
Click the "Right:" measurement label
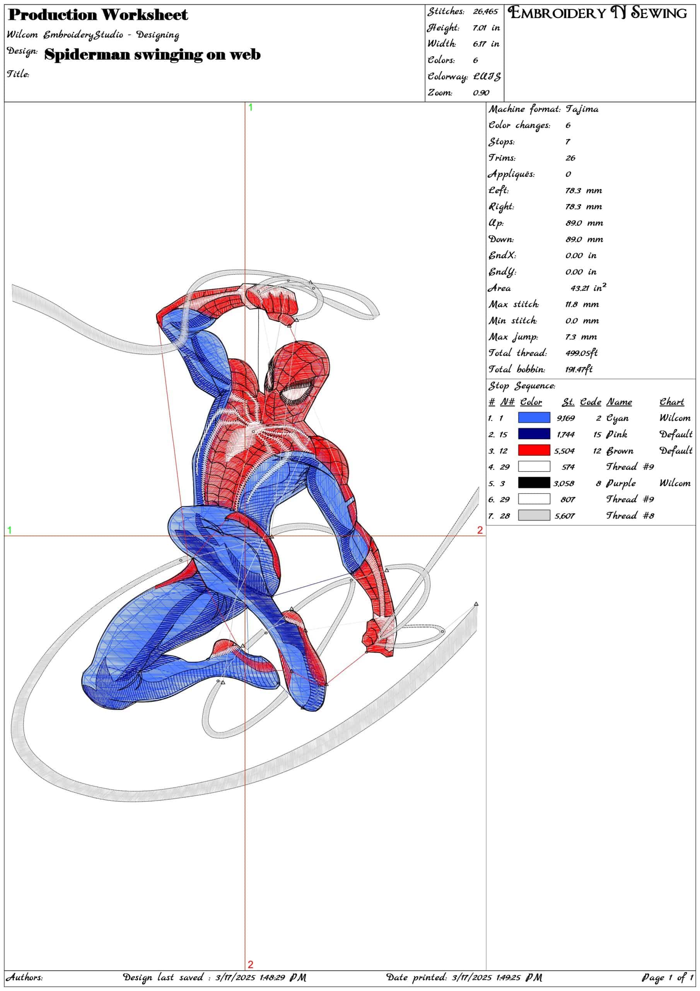point(501,207)
